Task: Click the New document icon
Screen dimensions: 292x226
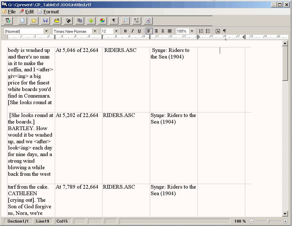Action: coord(22,21)
